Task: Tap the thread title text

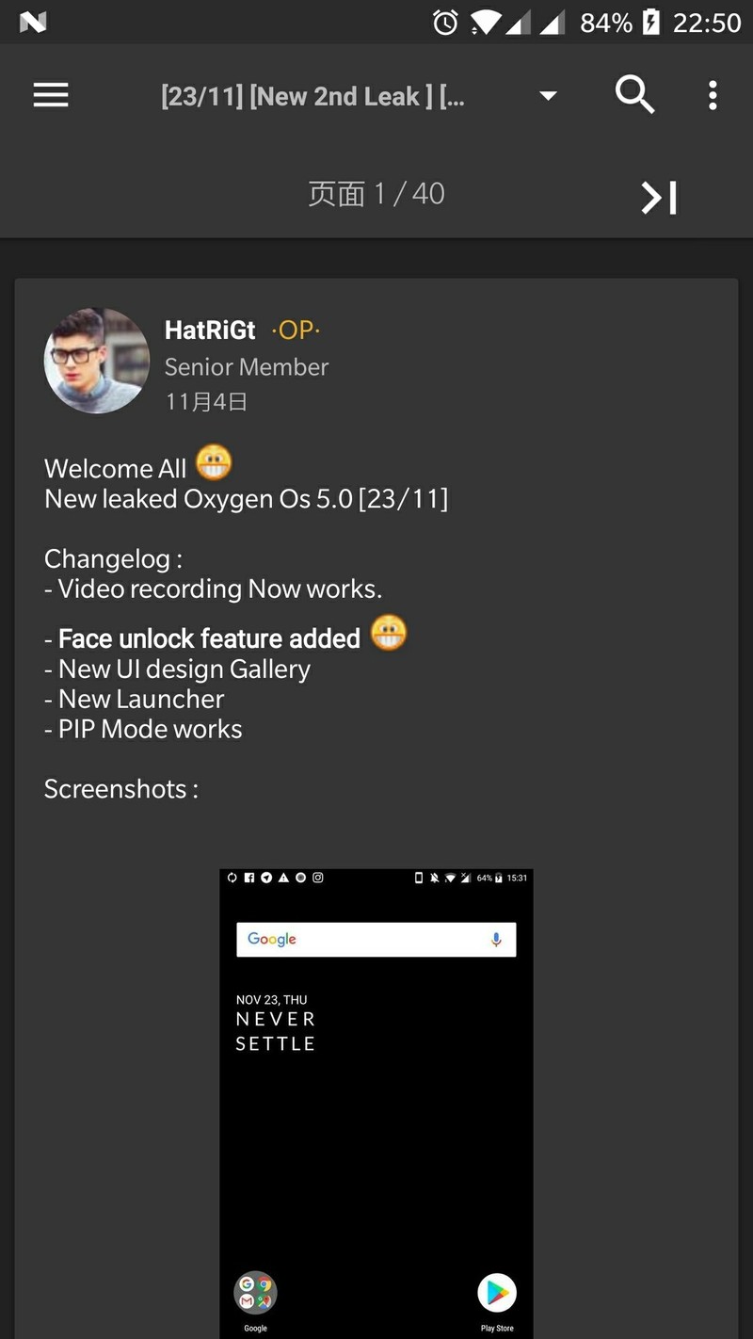Action: (312, 96)
